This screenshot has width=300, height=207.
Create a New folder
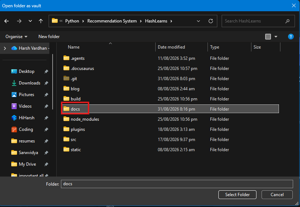click(x=49, y=37)
